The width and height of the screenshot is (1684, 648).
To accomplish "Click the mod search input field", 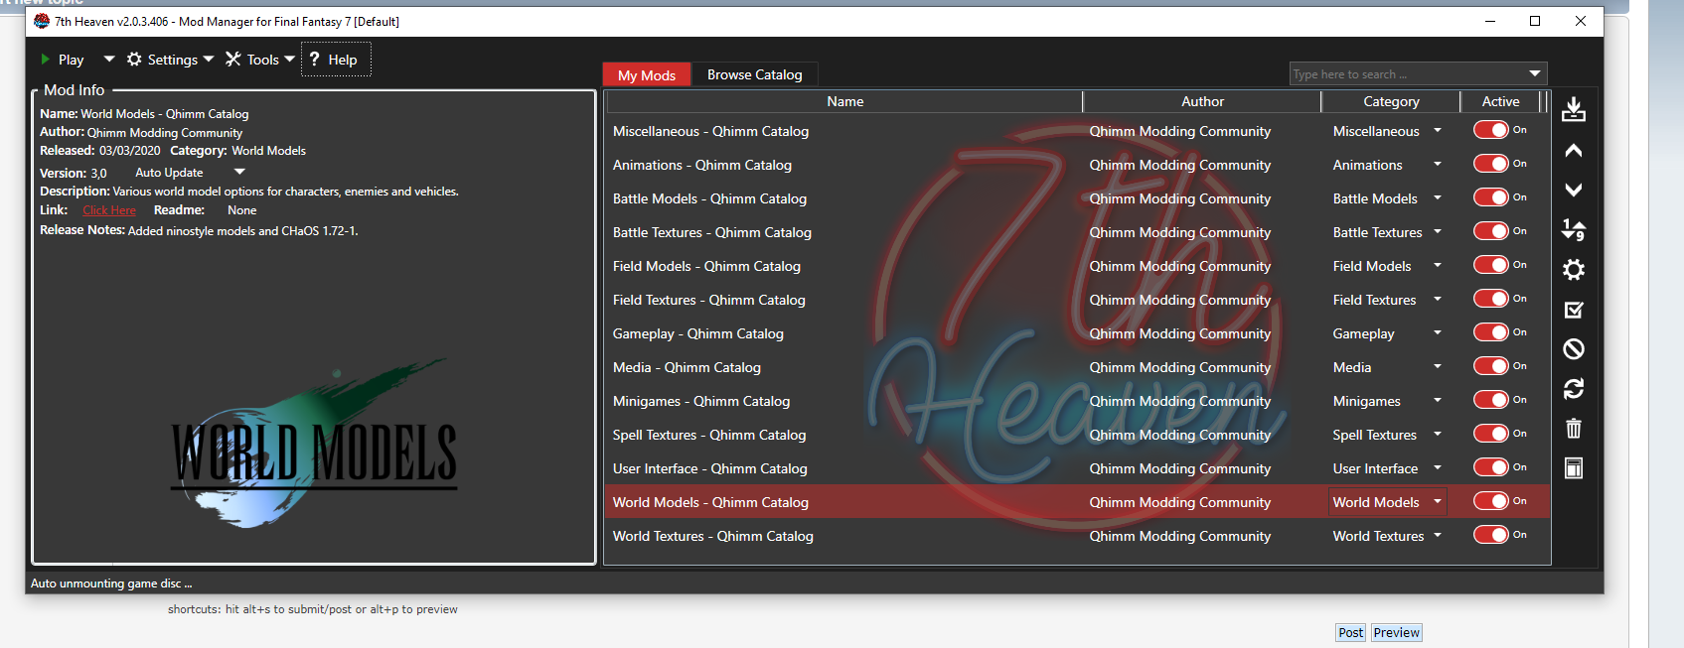I will click(1406, 74).
